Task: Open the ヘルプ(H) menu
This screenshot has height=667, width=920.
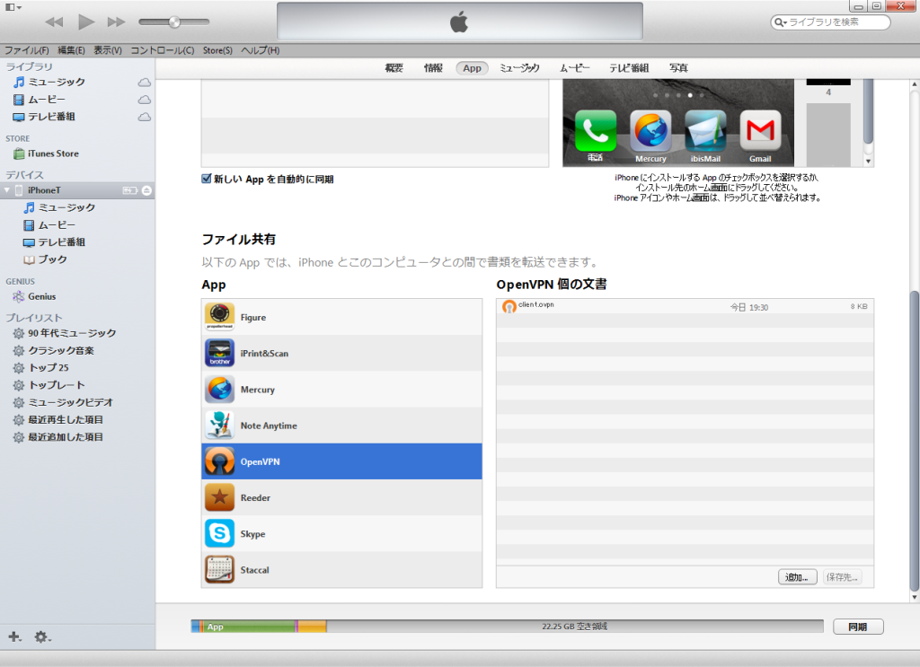Action: pos(261,50)
